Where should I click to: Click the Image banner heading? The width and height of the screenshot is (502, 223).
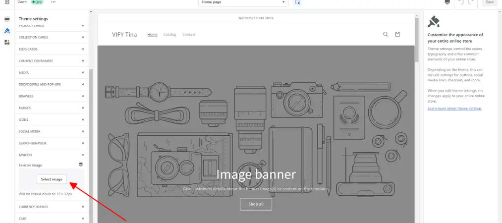click(x=256, y=175)
